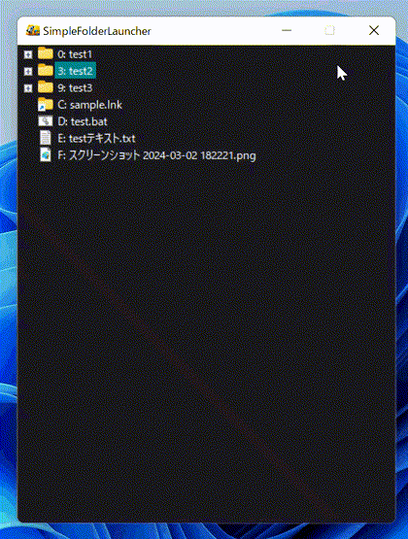This screenshot has height=539, width=408.
Task: Select the '3: test2' row
Action: tap(75, 71)
